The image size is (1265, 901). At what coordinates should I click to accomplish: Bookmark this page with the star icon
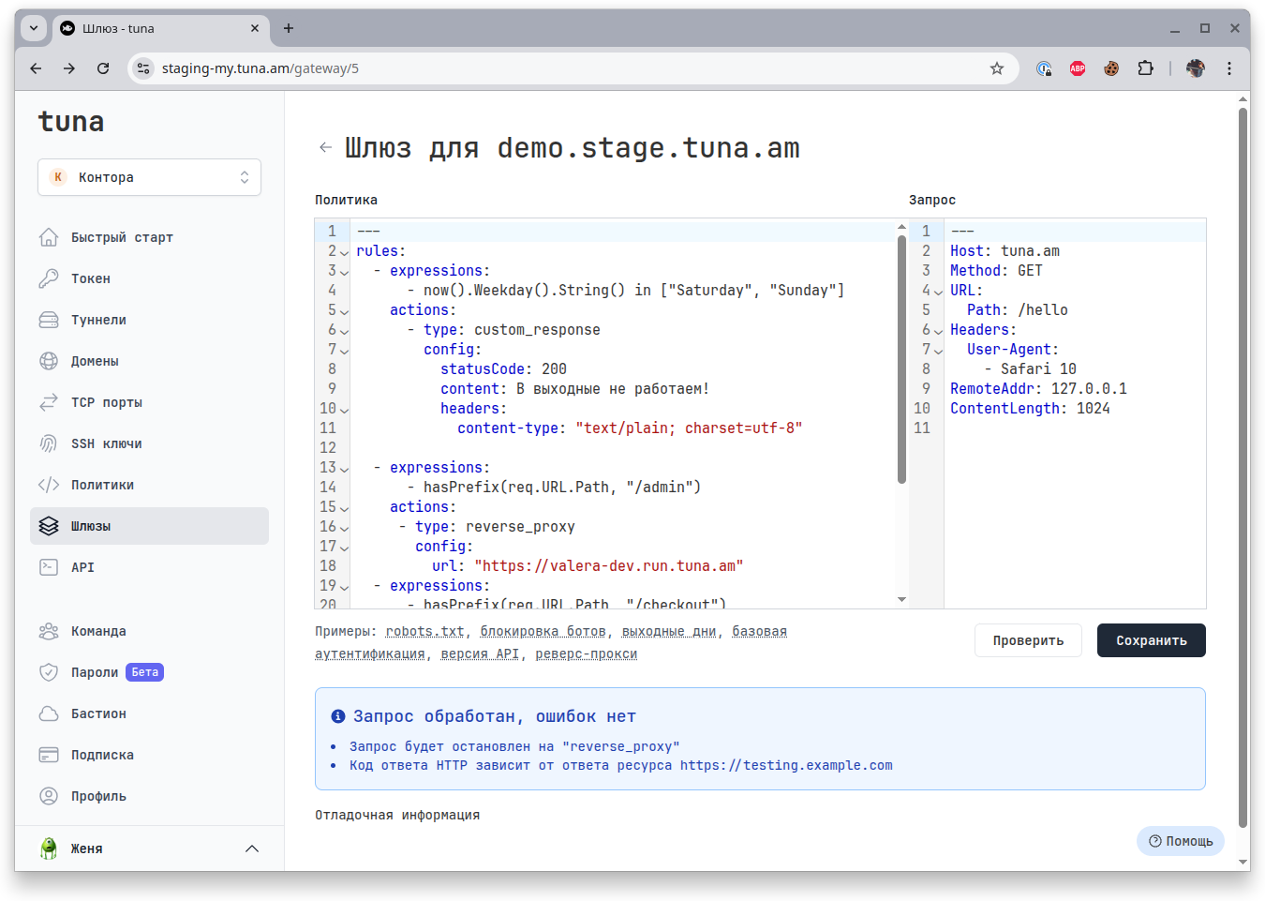(x=997, y=68)
